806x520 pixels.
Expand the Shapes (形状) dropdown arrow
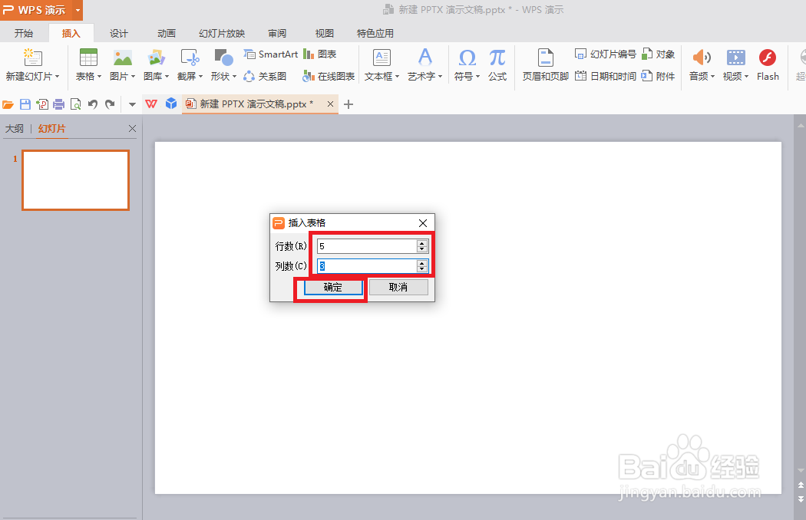coord(234,77)
